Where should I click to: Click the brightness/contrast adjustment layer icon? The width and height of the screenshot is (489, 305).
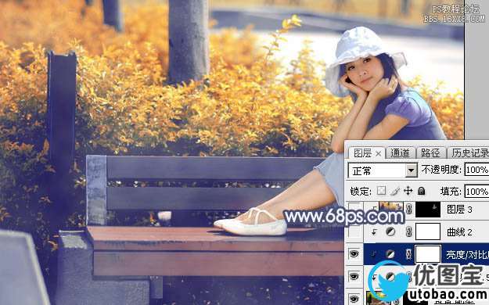390,254
